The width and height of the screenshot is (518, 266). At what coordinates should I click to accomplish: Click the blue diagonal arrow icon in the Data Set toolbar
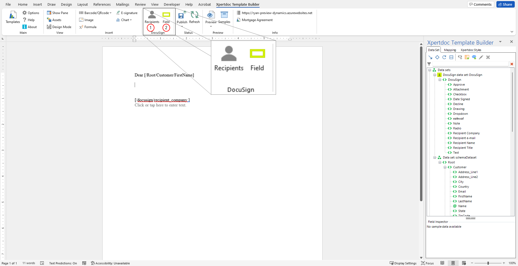[x=430, y=57]
